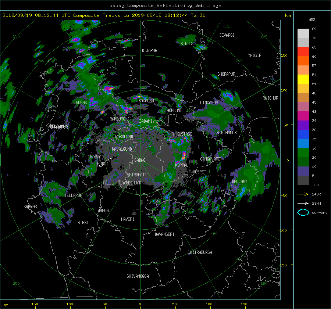Click the BADAMI city label
Viewport: 331px width, 309px height.
pos(146,121)
